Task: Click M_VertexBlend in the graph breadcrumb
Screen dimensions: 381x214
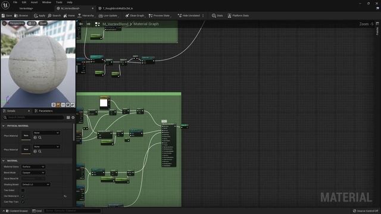Action: coord(115,24)
